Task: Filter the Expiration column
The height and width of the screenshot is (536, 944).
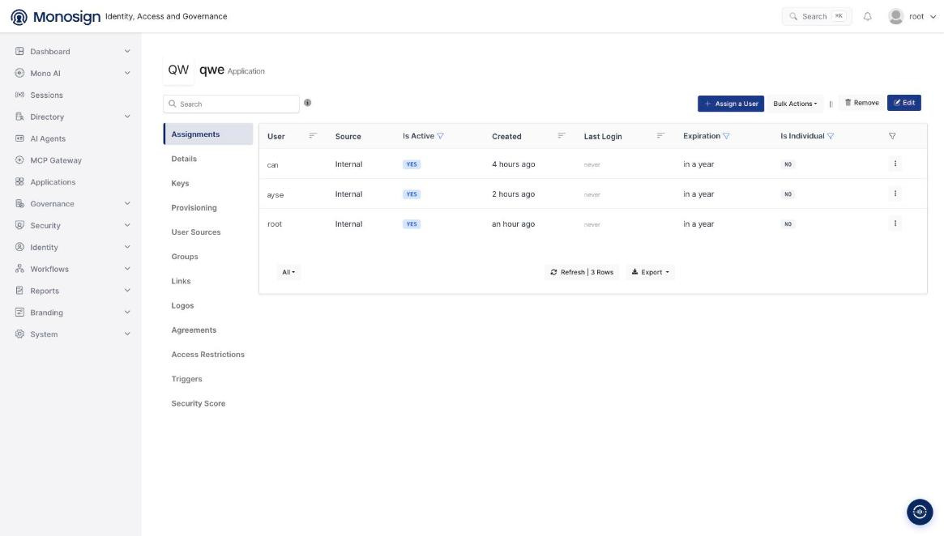Action: (726, 136)
